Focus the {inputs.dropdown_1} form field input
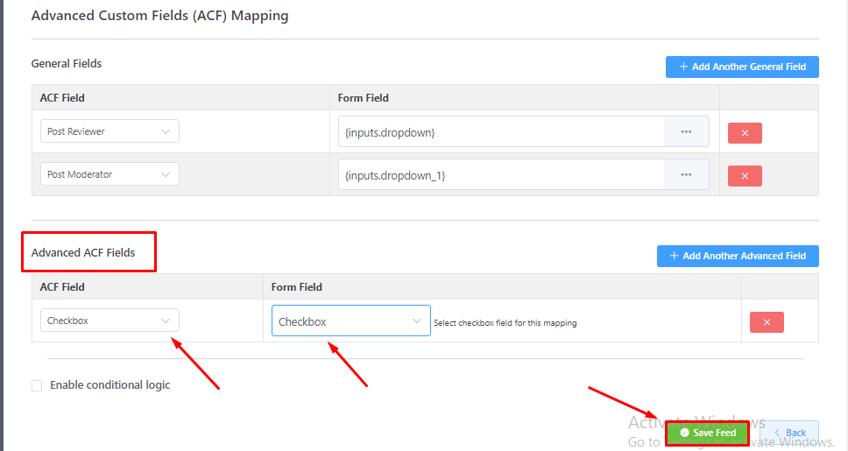This screenshot has height=451, width=848. tap(501, 175)
